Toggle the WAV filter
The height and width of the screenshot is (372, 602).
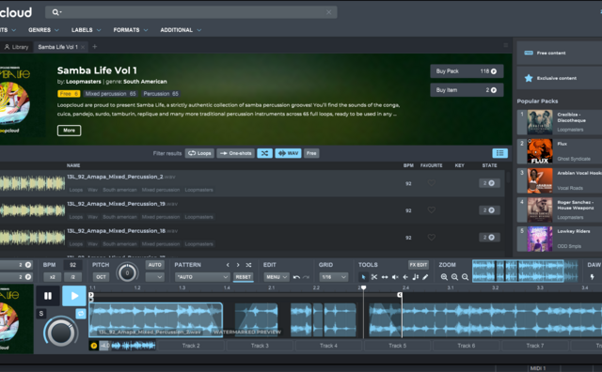tap(289, 153)
